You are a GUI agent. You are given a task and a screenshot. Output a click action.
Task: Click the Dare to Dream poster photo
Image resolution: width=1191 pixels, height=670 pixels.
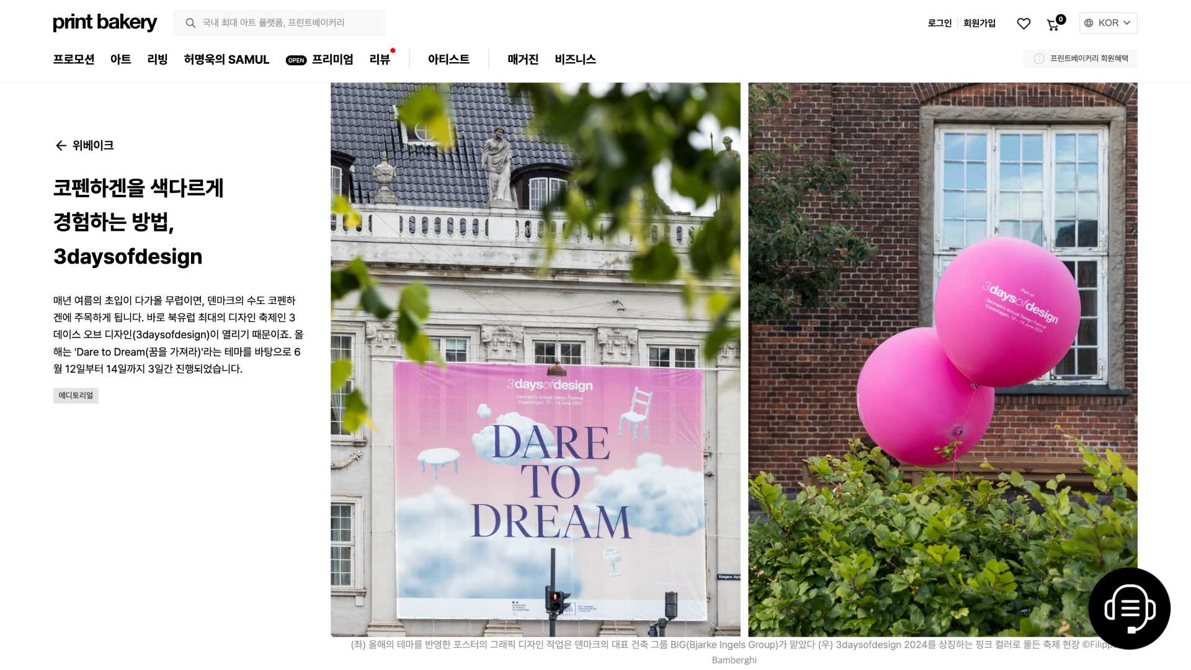coord(535,360)
